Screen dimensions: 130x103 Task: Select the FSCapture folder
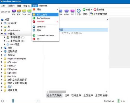point(12,69)
